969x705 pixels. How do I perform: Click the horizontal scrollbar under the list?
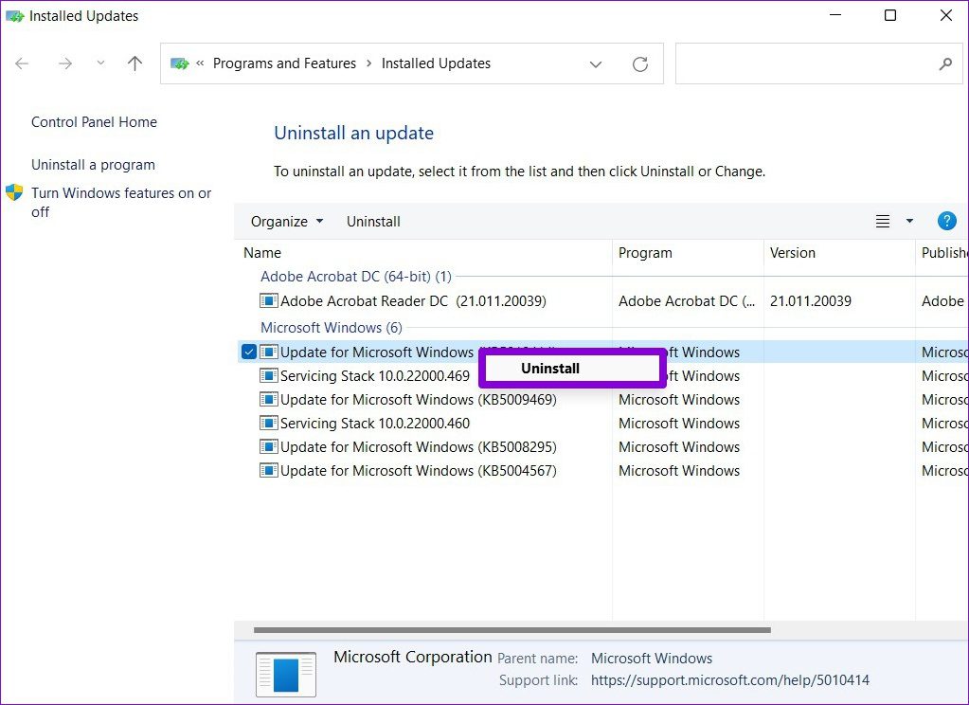click(x=512, y=630)
